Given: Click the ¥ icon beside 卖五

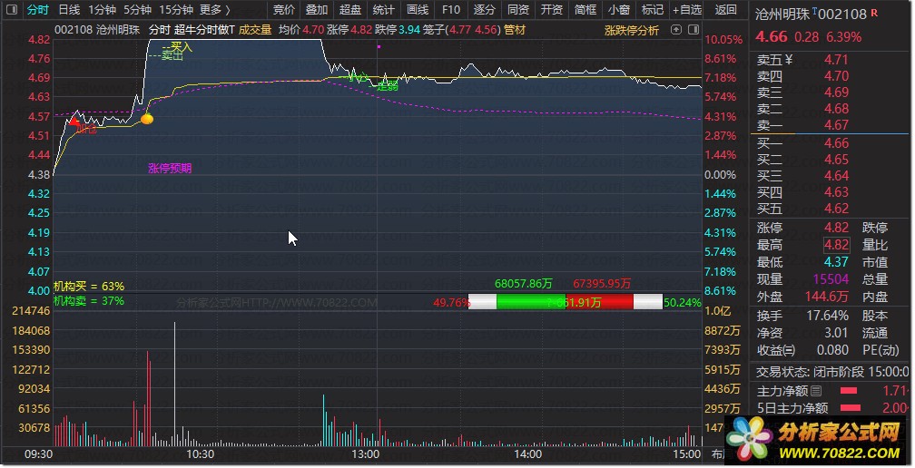Looking at the screenshot, I should click(789, 60).
